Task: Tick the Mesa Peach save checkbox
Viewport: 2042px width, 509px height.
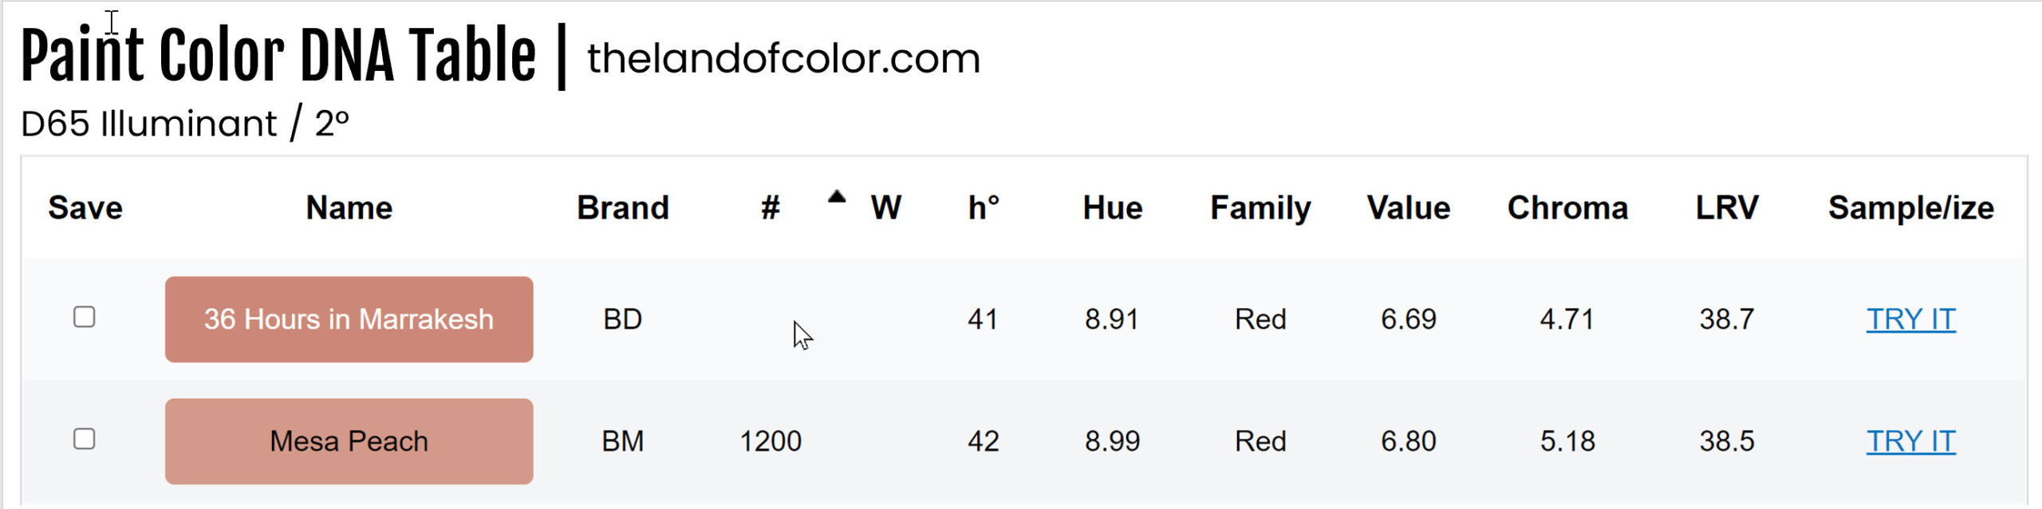Action: 85,440
